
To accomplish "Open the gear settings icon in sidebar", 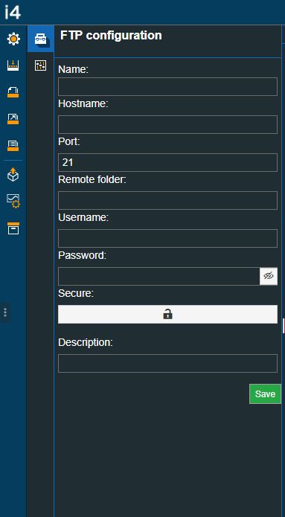I will pos(13,39).
